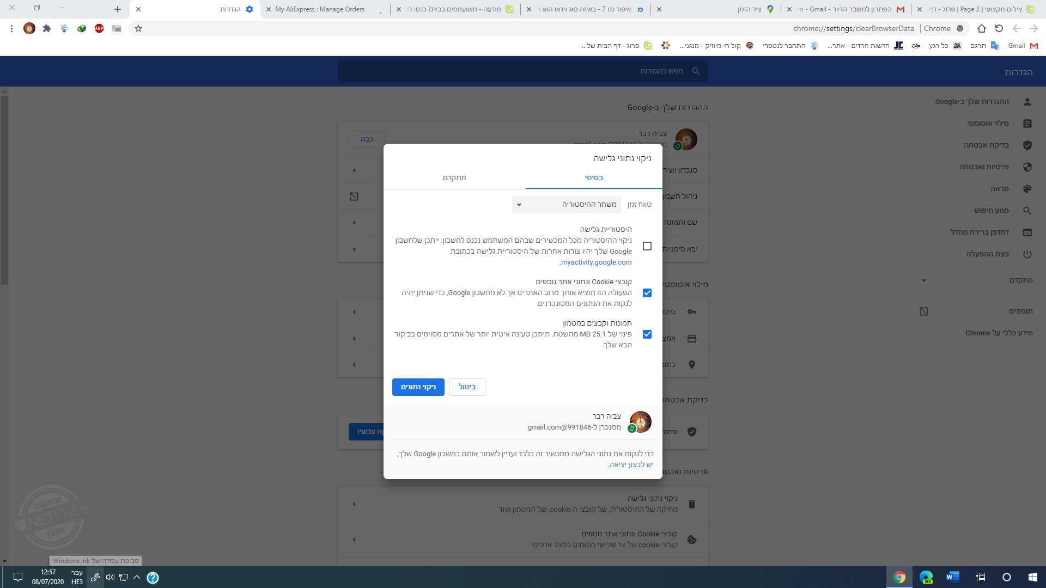1046x588 pixels.
Task: Uncheck cached images and files checkbox
Action: click(x=647, y=334)
